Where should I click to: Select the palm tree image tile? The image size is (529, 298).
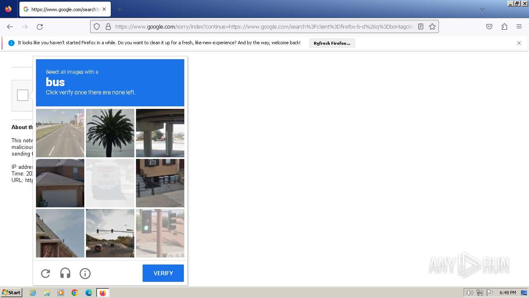click(110, 133)
